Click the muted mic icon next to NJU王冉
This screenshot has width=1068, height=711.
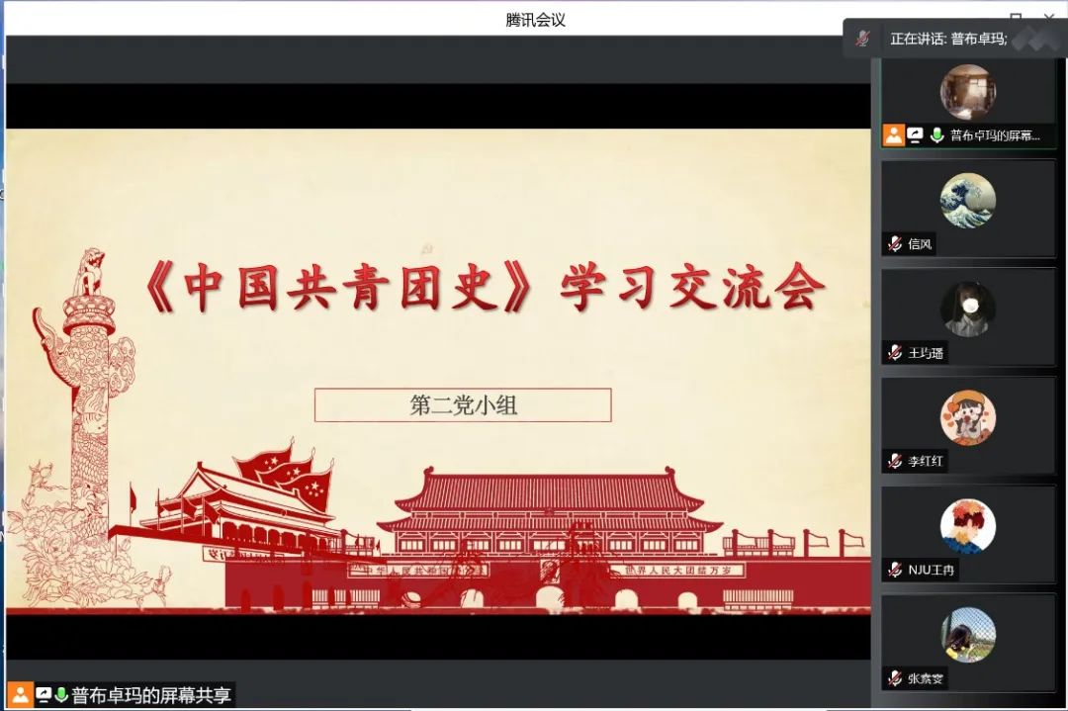coord(895,570)
